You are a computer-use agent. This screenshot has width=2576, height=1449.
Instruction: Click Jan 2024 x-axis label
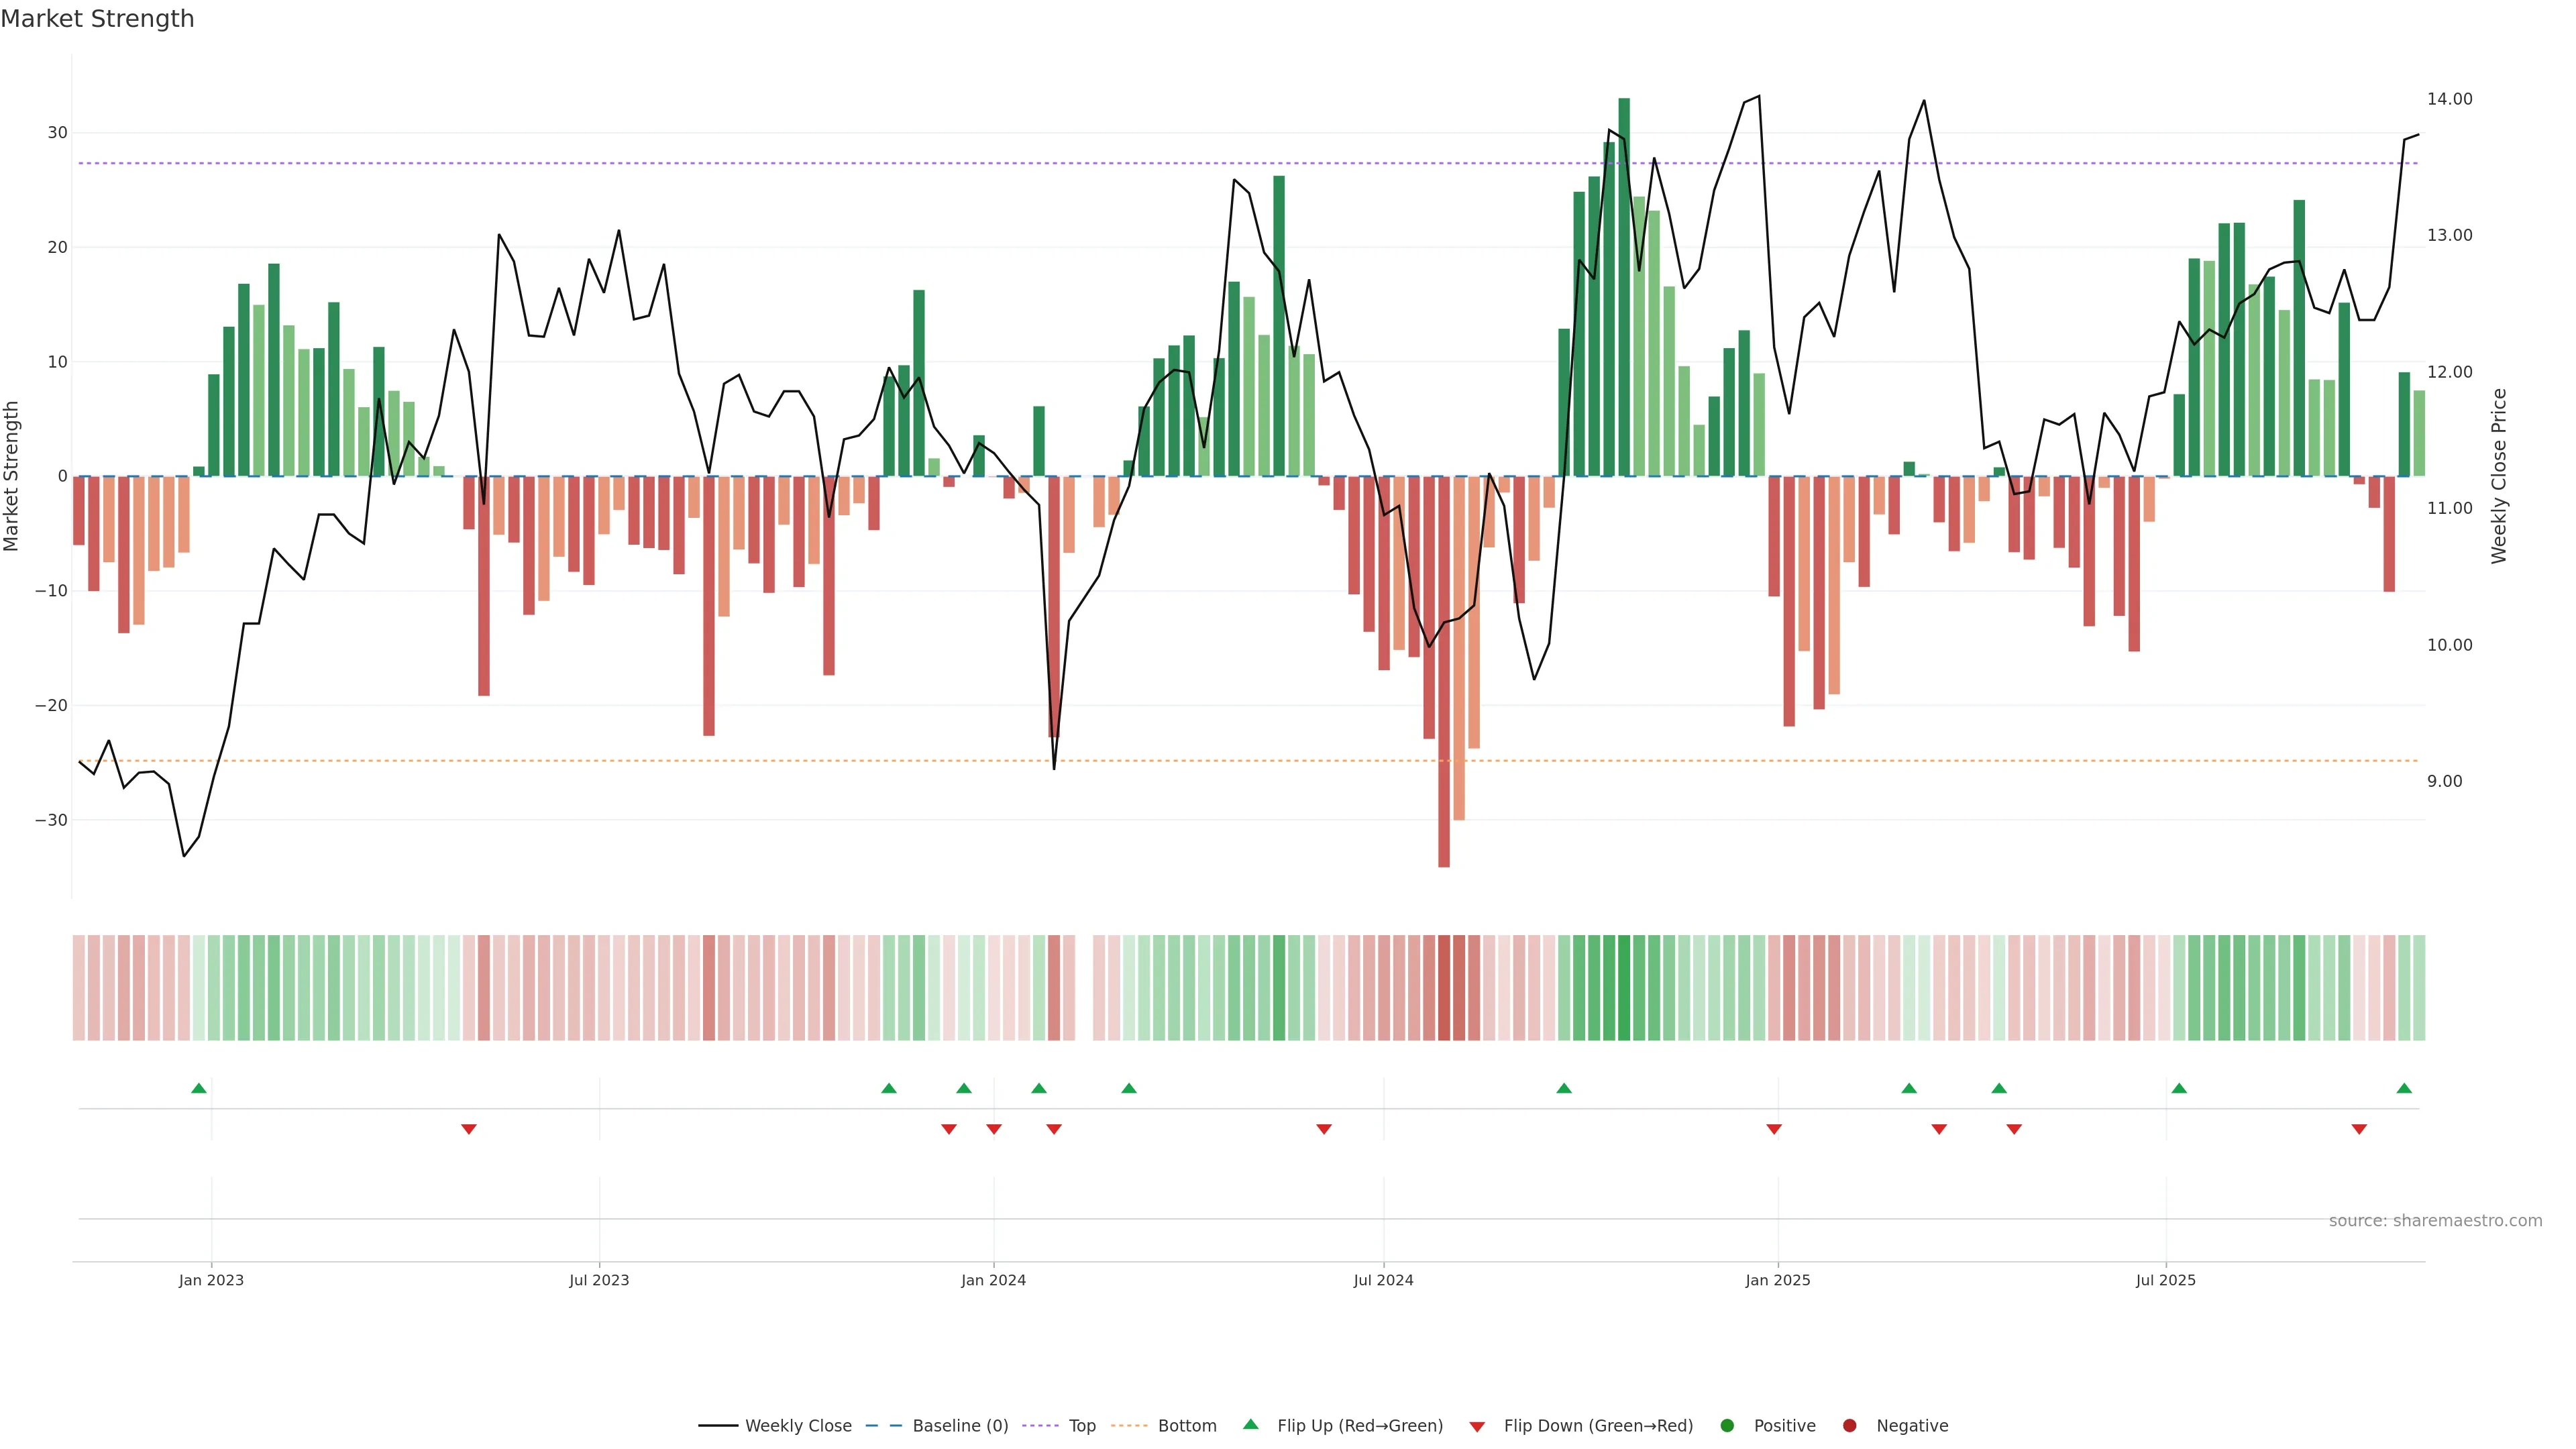click(x=993, y=1280)
